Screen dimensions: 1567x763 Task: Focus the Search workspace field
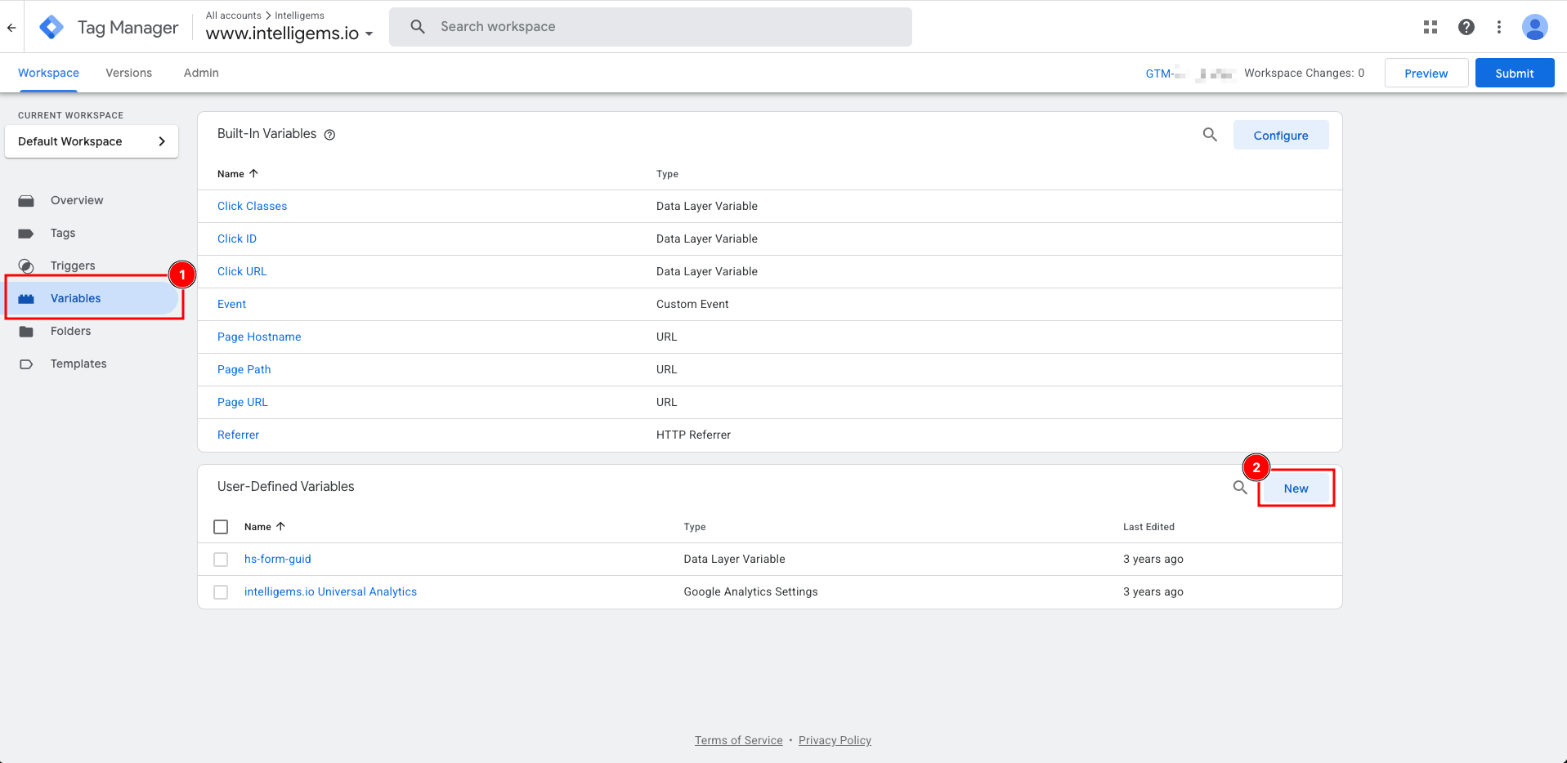(x=650, y=27)
